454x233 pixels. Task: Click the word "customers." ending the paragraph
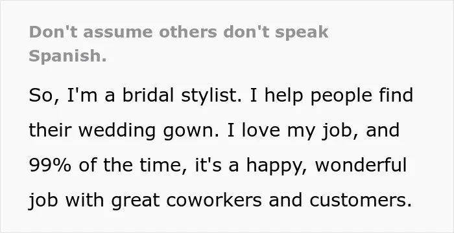361,200
